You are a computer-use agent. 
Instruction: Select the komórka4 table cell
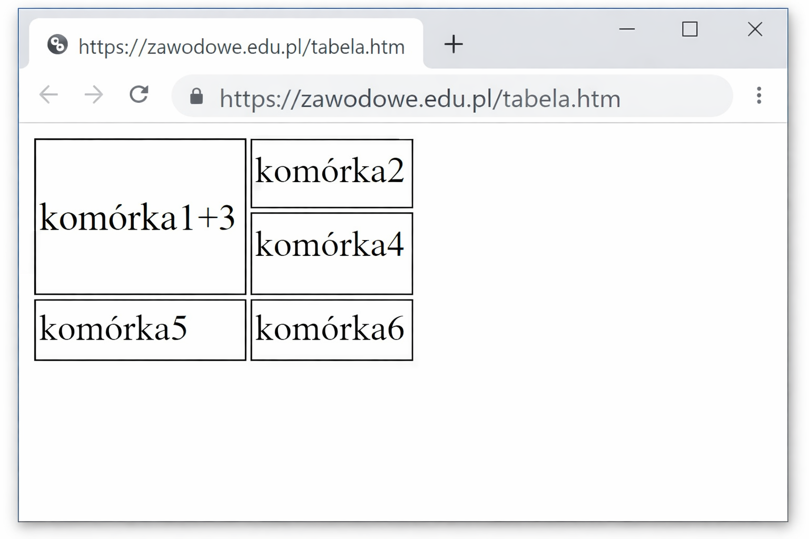tap(331, 253)
